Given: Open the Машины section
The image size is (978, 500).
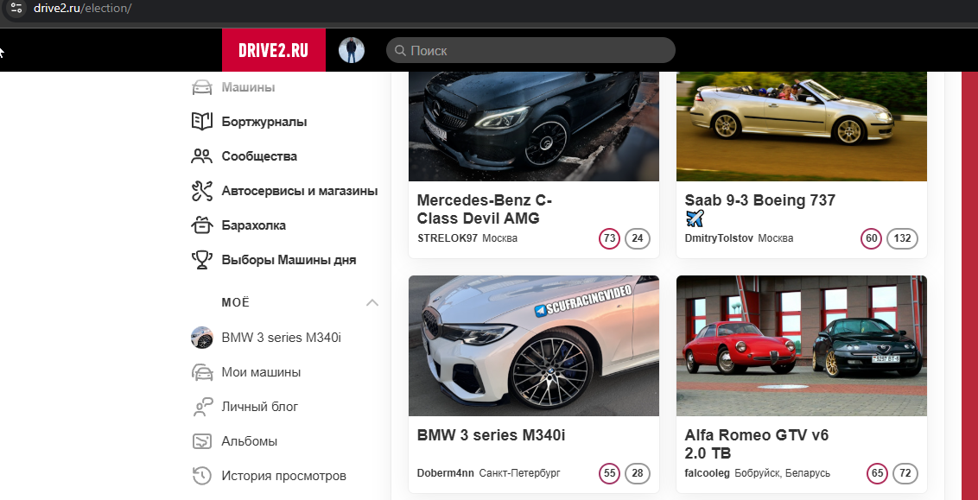Looking at the screenshot, I should coord(248,87).
